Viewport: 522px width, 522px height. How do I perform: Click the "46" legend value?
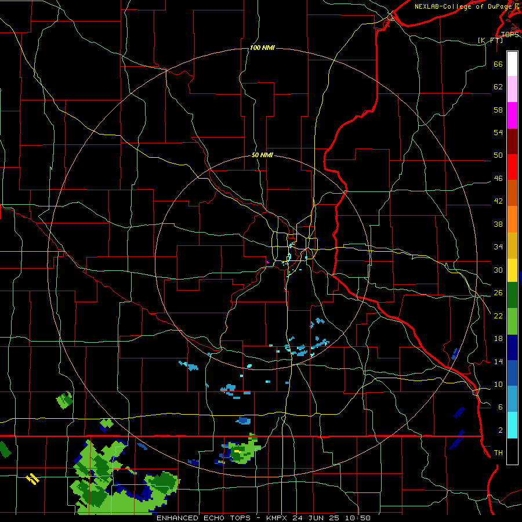[498, 179]
